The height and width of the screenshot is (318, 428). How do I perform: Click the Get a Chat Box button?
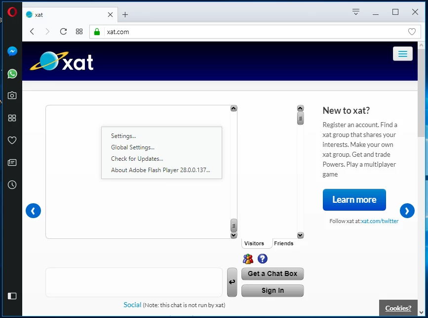[272, 273]
